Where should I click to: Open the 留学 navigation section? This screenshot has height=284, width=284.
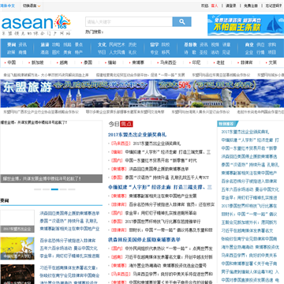155,45
